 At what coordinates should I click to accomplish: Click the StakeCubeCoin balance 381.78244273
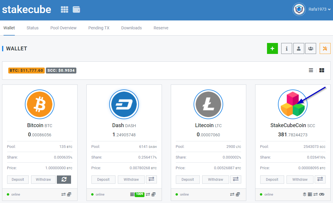(293, 135)
